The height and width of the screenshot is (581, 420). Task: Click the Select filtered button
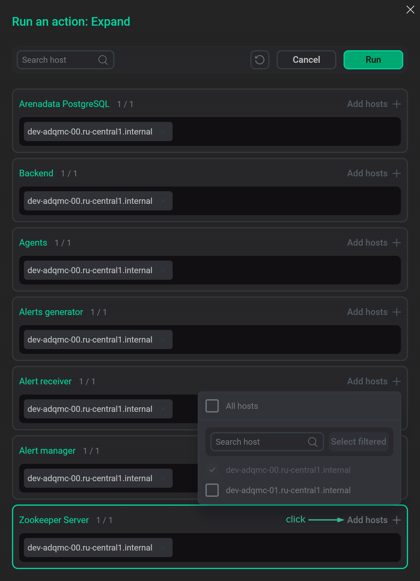358,441
